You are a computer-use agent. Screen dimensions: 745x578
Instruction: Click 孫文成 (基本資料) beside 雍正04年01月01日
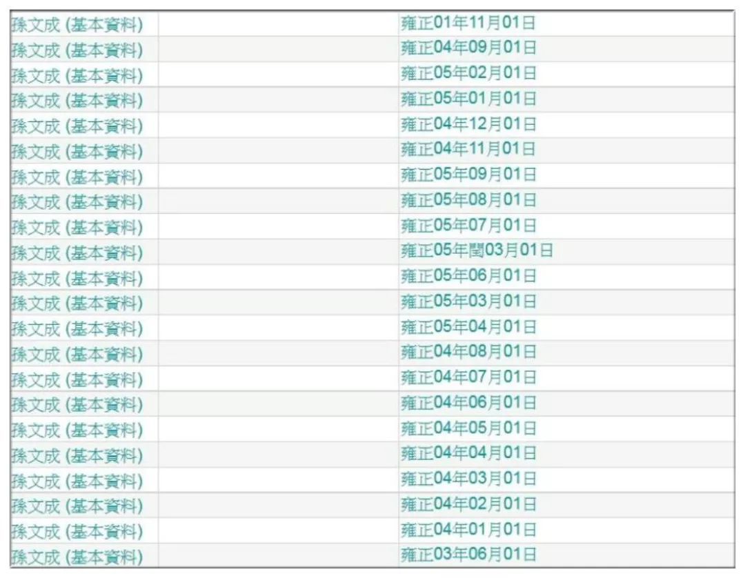[77, 532]
